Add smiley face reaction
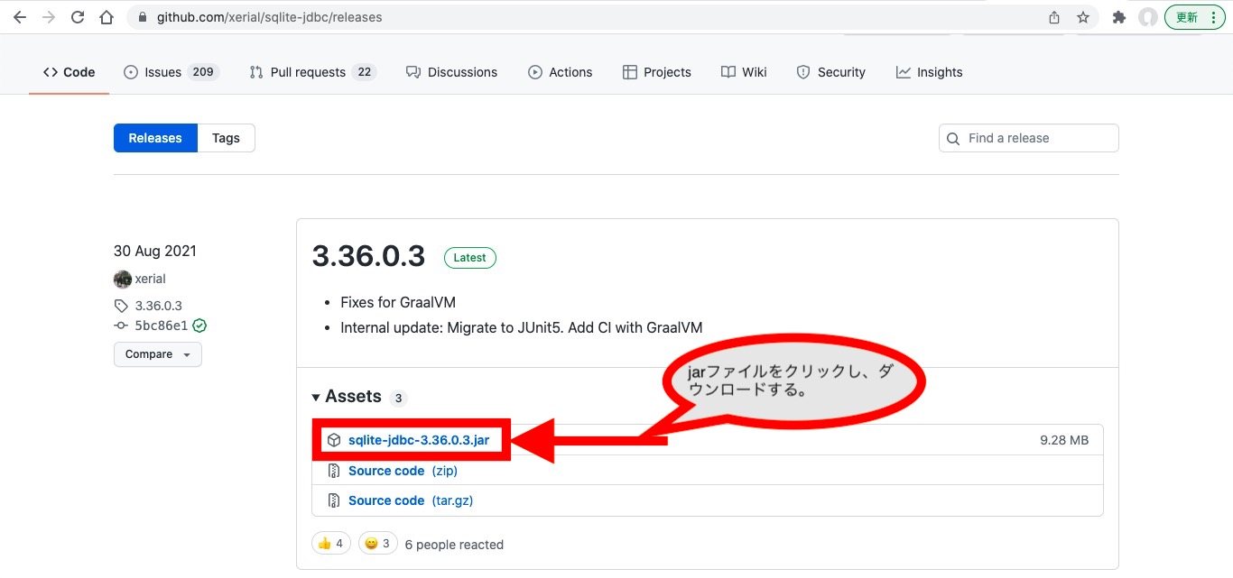This screenshot has height=578, width=1233. (377, 544)
